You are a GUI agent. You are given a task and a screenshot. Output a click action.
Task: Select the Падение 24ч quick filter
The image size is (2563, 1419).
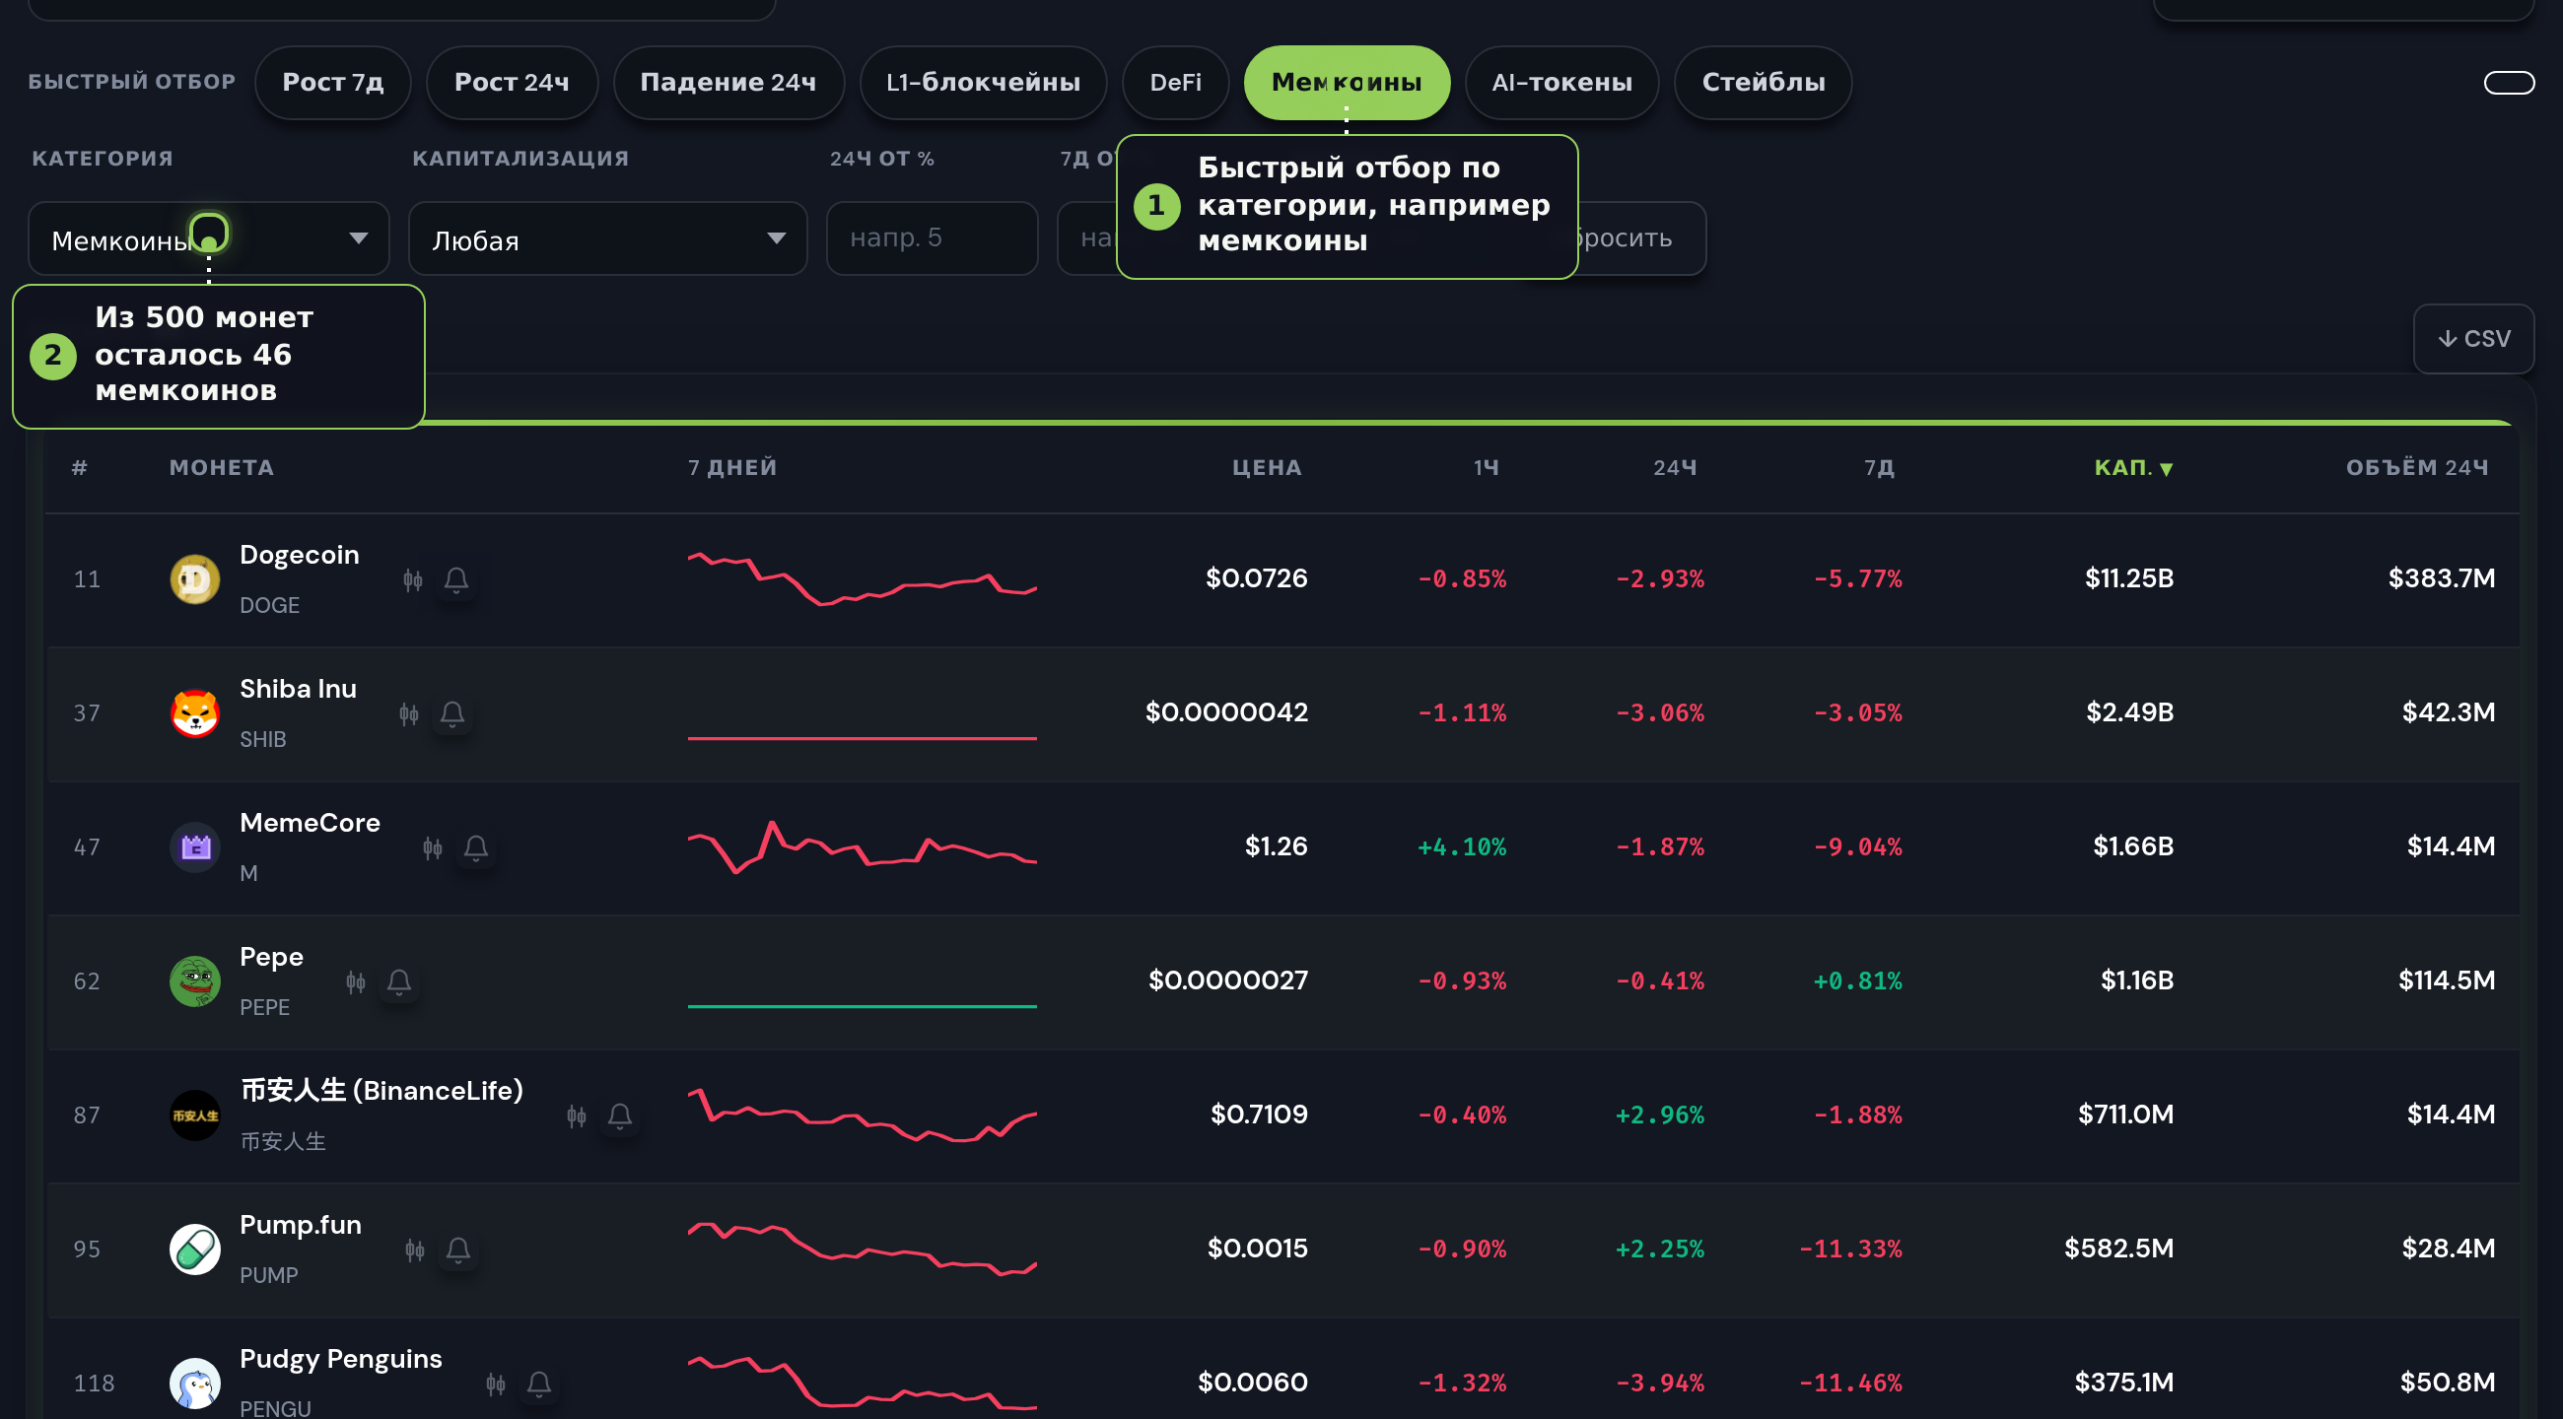click(727, 83)
